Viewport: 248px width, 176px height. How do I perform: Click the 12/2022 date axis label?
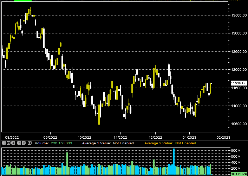coord(155,137)
